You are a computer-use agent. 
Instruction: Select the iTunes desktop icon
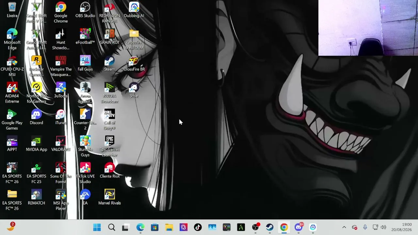(61, 117)
